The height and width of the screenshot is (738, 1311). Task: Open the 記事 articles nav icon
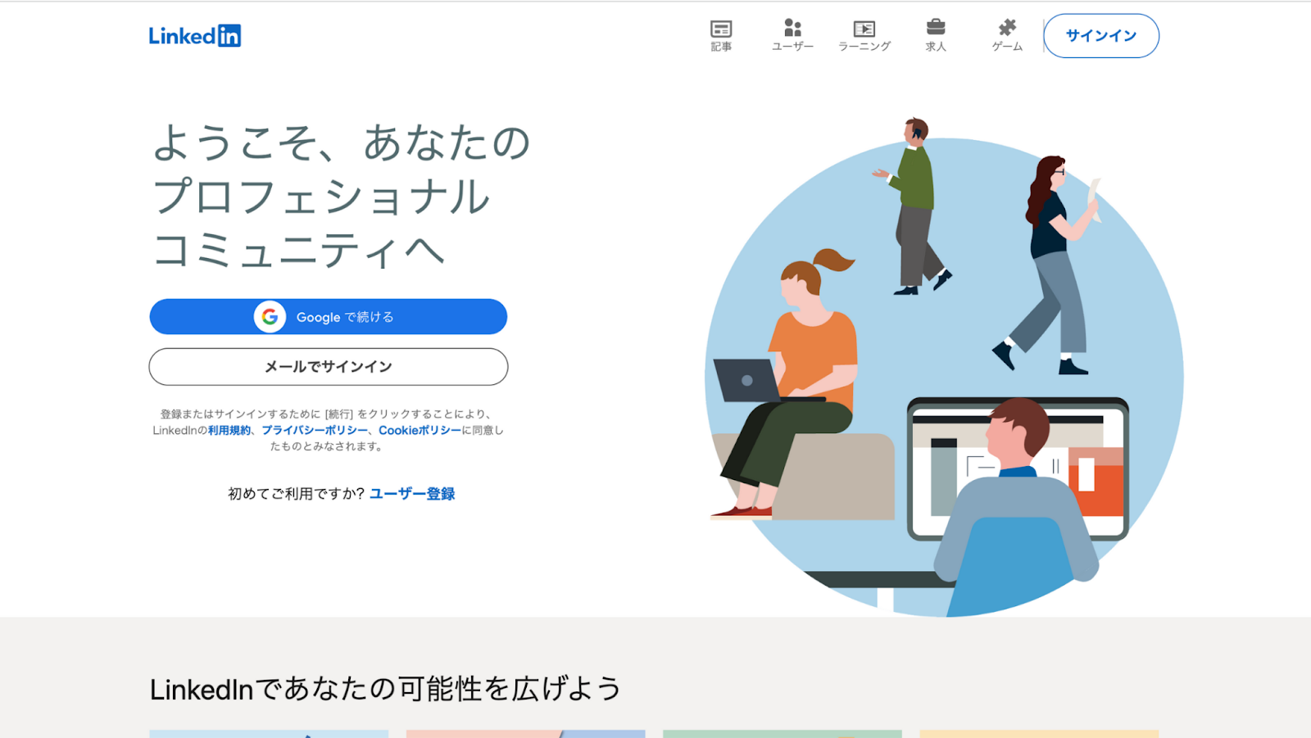click(x=721, y=36)
